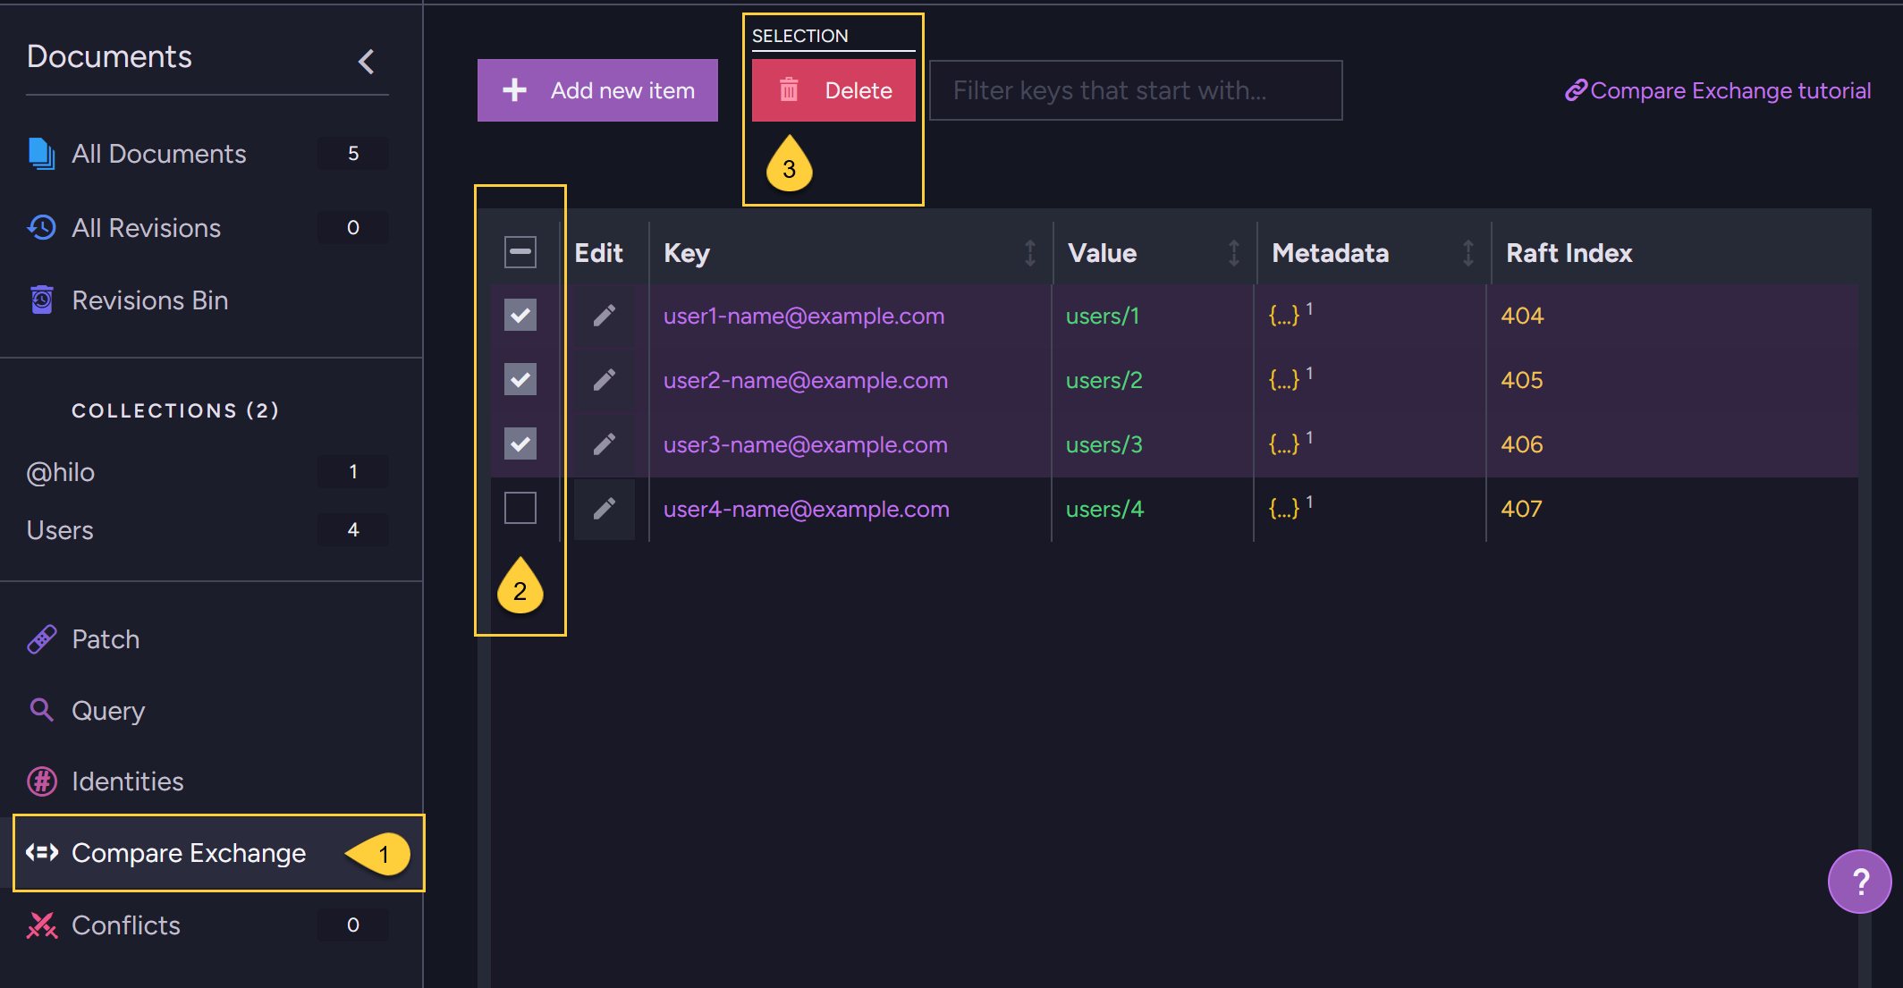Click the Patch bandage icon
The height and width of the screenshot is (988, 1903).
pos(42,639)
